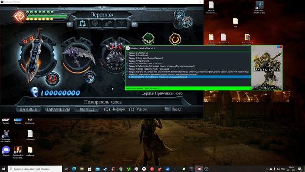Open Darksiders Wrath of War desktop shortcut
Image resolution: width=305 pixels, height=172 pixels.
(x=259, y=8)
